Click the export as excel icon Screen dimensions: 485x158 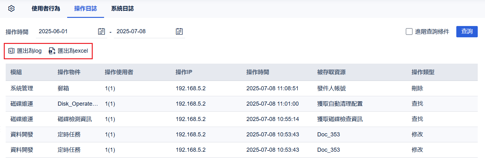tap(52, 51)
